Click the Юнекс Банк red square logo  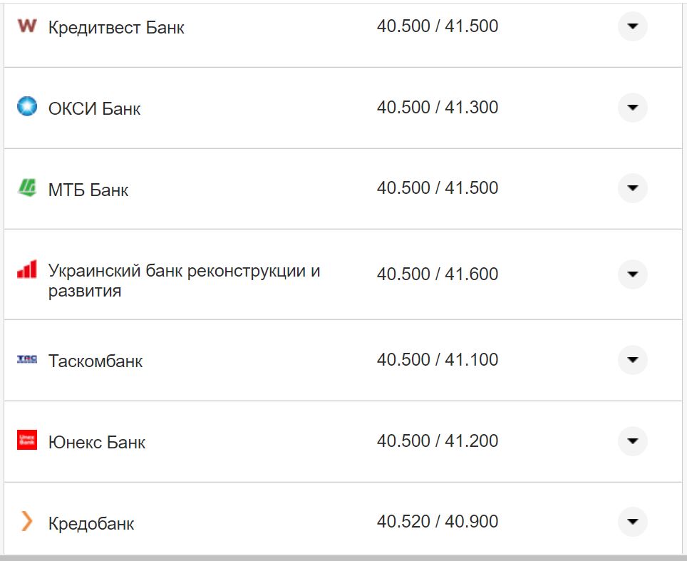point(27,441)
